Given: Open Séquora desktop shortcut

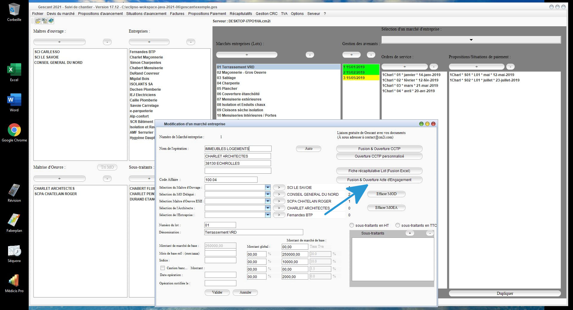Looking at the screenshot, I should coord(14,253).
